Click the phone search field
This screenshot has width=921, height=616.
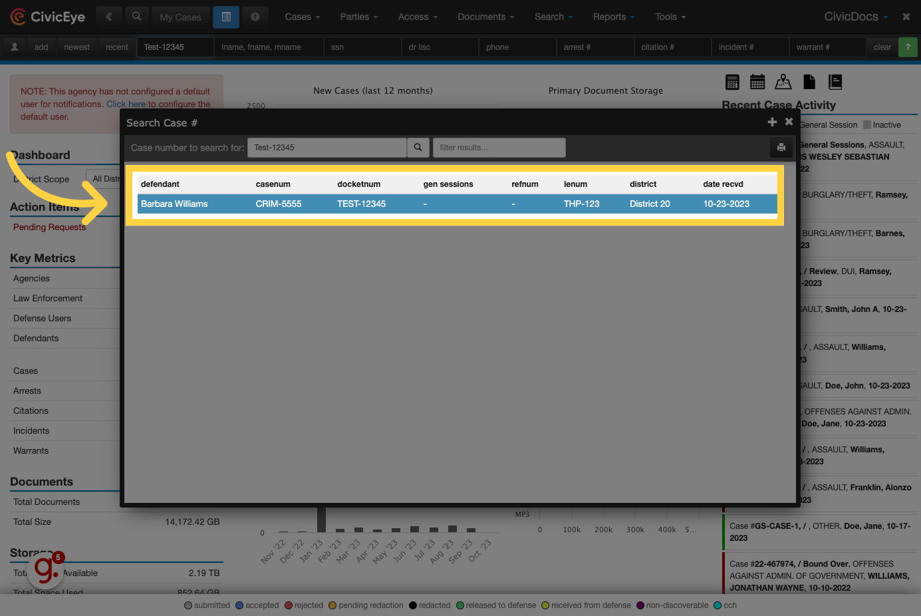tap(518, 47)
